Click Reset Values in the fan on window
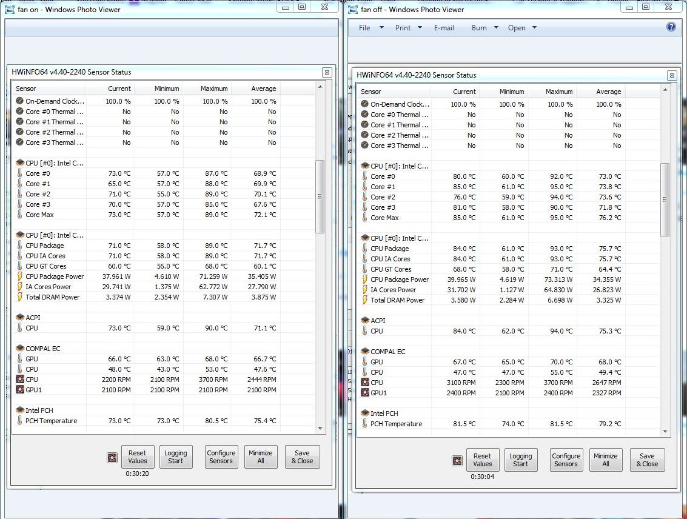The width and height of the screenshot is (687, 519). (137, 457)
